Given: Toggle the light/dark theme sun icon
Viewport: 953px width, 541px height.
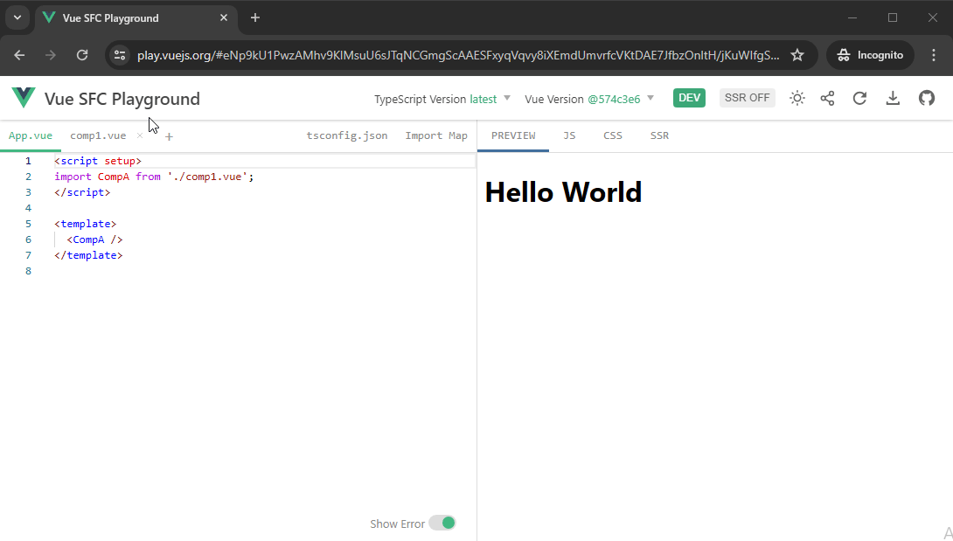Looking at the screenshot, I should 796,98.
